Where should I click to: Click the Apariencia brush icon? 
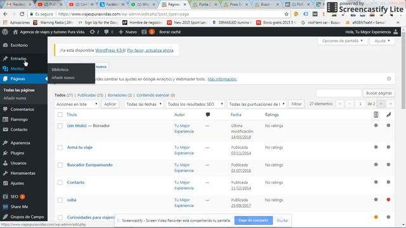click(x=6, y=142)
